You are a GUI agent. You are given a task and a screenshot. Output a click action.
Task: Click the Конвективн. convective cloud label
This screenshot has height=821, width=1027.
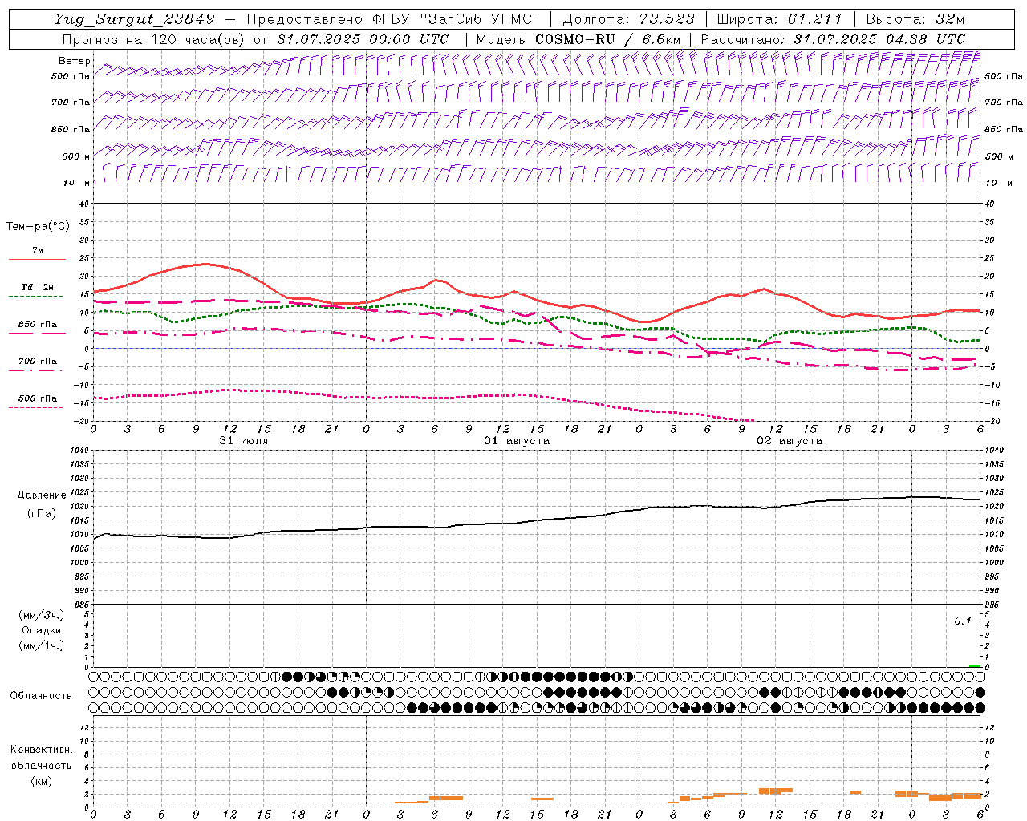41,750
